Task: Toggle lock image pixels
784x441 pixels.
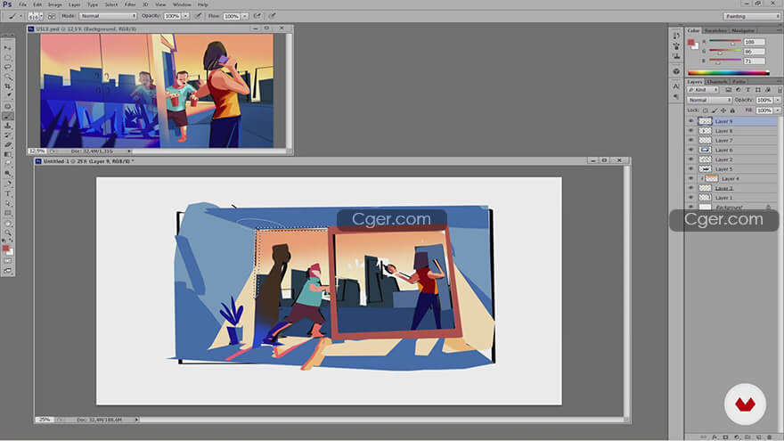Action: coord(714,110)
